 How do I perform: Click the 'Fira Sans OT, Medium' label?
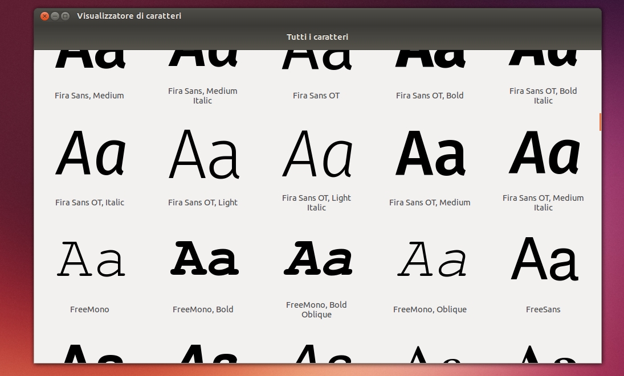[x=430, y=203]
